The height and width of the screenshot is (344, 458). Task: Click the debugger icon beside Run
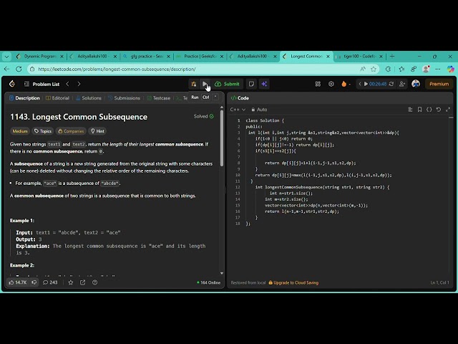[x=194, y=85]
